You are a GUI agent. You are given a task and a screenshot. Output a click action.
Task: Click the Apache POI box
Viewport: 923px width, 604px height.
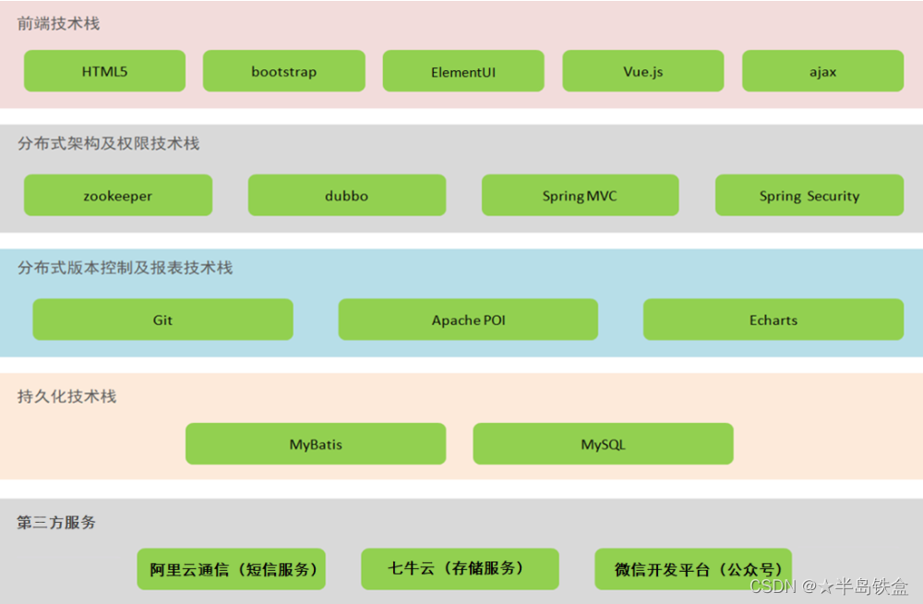(x=468, y=320)
